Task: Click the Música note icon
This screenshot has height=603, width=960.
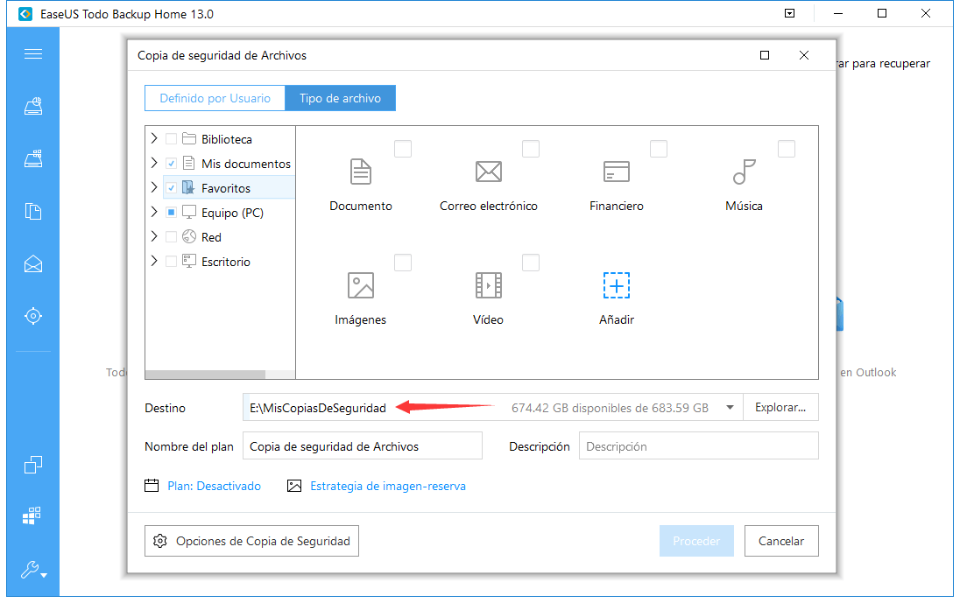Action: coord(744,172)
